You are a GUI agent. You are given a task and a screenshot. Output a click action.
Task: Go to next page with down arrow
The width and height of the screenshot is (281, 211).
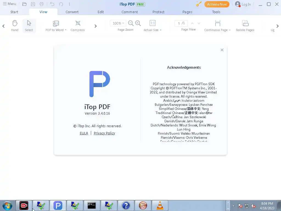click(x=199, y=23)
